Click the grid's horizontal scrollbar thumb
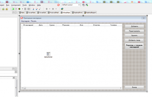This screenshot has height=97, width=152. click(x=25, y=88)
